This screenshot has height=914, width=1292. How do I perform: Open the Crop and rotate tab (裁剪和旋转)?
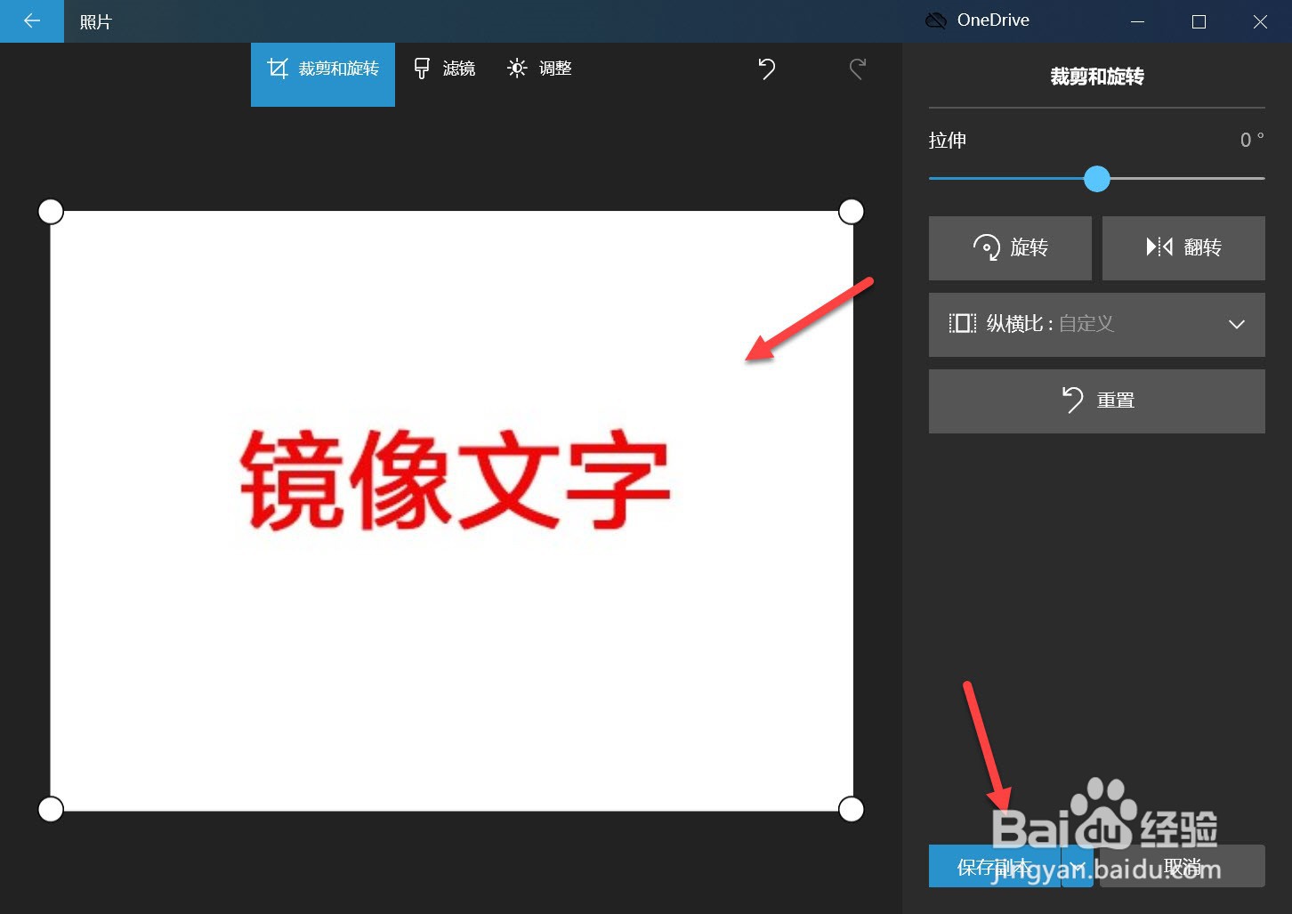click(x=323, y=75)
